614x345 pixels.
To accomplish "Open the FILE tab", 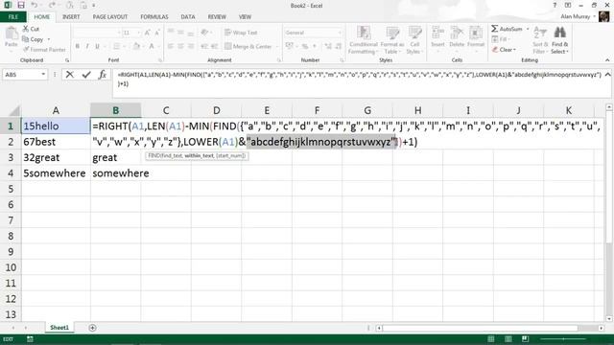I will 13,17.
